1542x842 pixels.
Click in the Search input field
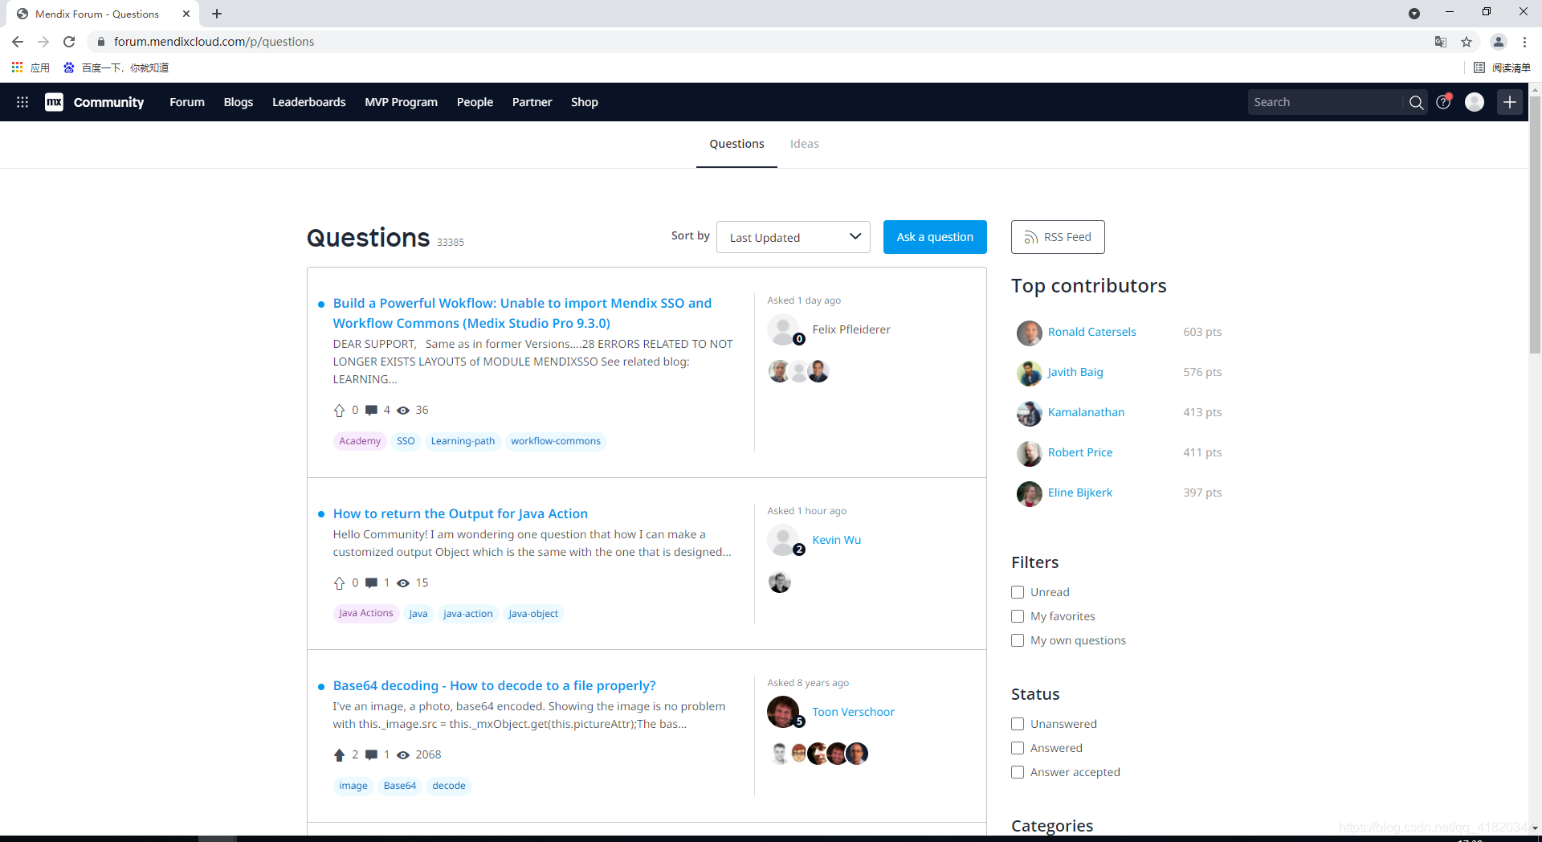coord(1325,102)
